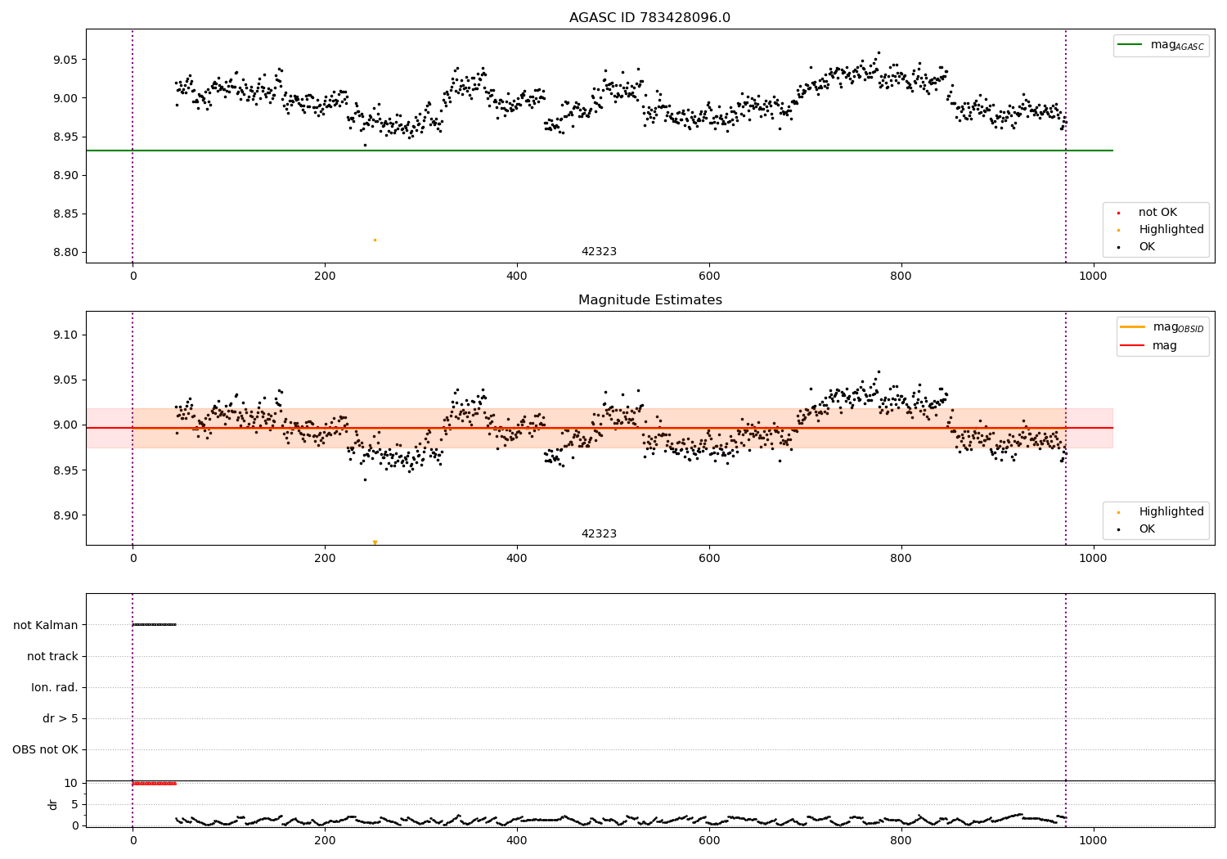Image resolution: width=1227 pixels, height=859 pixels.
Task: Click y-tick '9.00' in Magnitude Estimates plot
Action: click(65, 425)
